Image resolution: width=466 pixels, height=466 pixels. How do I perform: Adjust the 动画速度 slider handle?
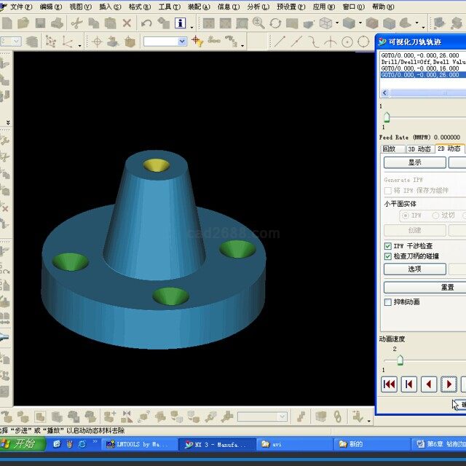(x=399, y=360)
